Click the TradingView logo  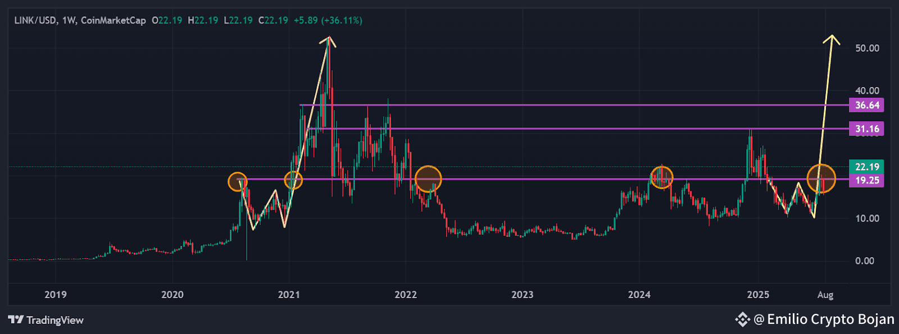click(46, 320)
